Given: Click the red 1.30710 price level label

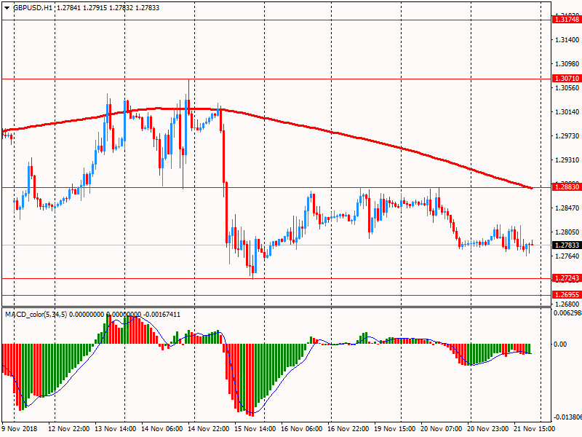Looking at the screenshot, I should [566, 78].
